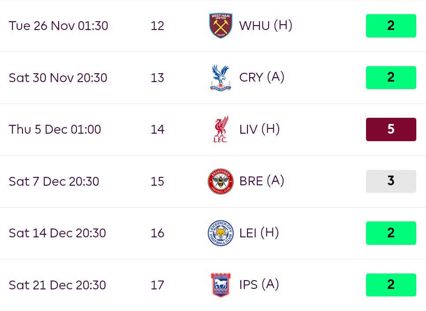Click the Liverpool FC crest
Viewport: 426px width, 311px height.
click(x=220, y=129)
